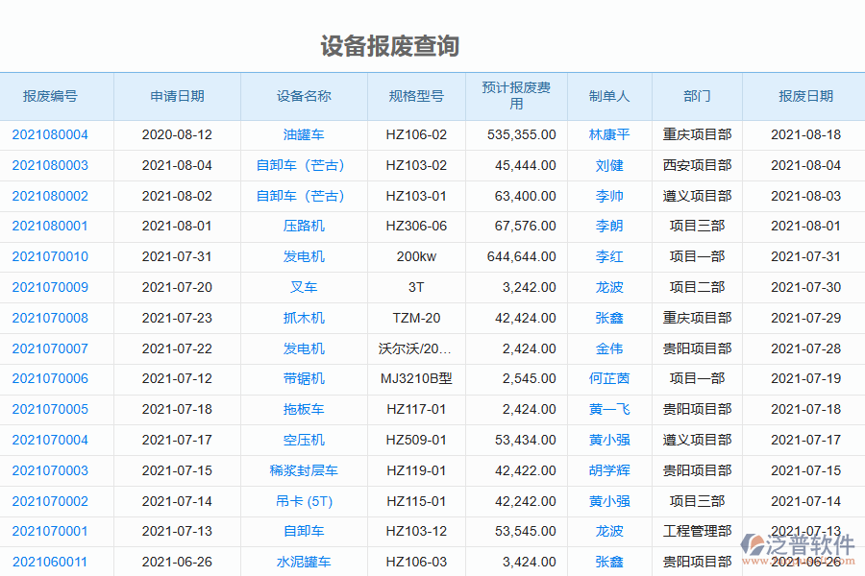Open creator 张鑫 link in 抓木机 row
This screenshot has height=576, width=865.
[609, 318]
